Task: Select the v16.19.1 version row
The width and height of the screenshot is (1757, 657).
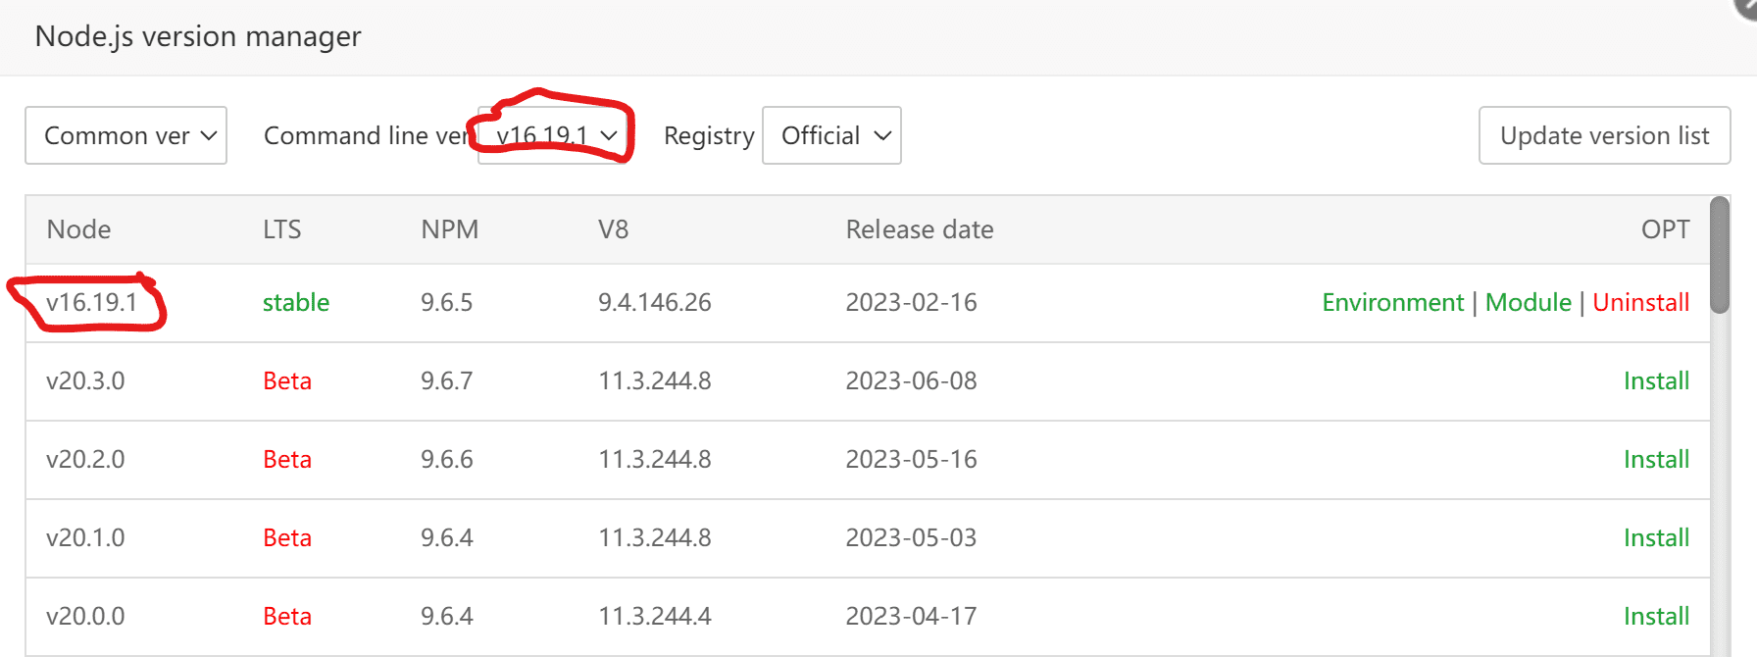Action: [x=91, y=302]
